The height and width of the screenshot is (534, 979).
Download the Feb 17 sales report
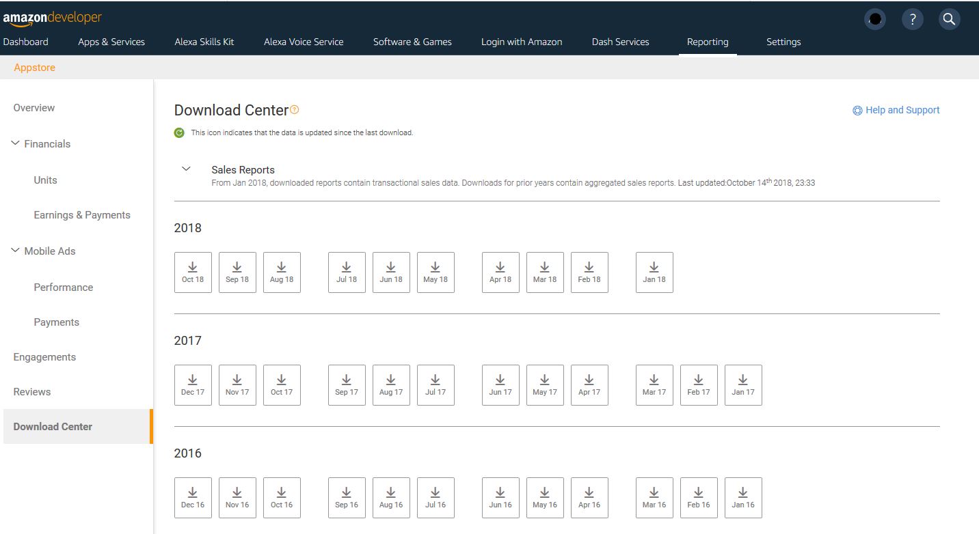699,385
